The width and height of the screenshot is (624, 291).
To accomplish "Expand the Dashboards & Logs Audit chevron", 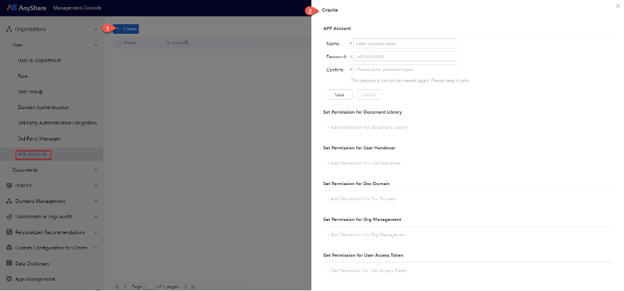I will tap(96, 217).
